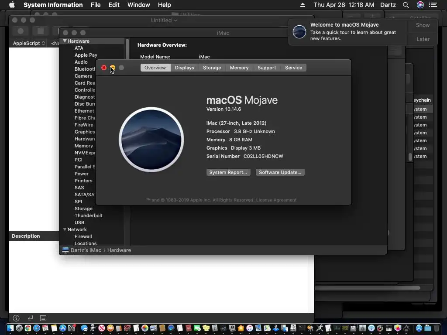Image resolution: width=447 pixels, height=335 pixels.
Task: Open Messages from the Dock
Action: [84, 328]
